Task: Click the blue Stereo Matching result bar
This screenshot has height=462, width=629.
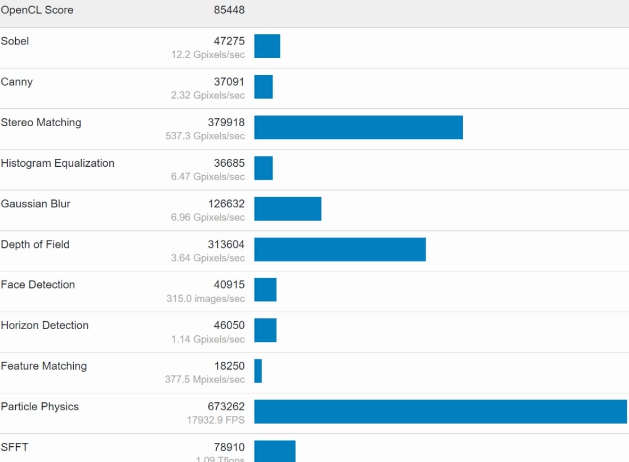Action: point(358,127)
